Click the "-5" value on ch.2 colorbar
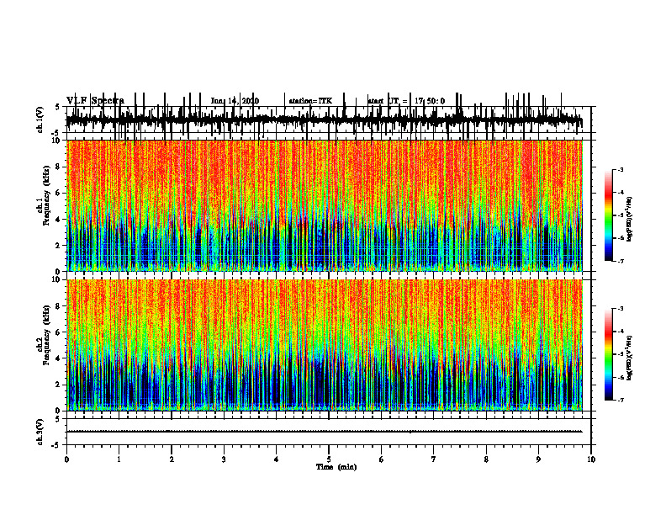666x515 pixels. pyautogui.click(x=621, y=354)
